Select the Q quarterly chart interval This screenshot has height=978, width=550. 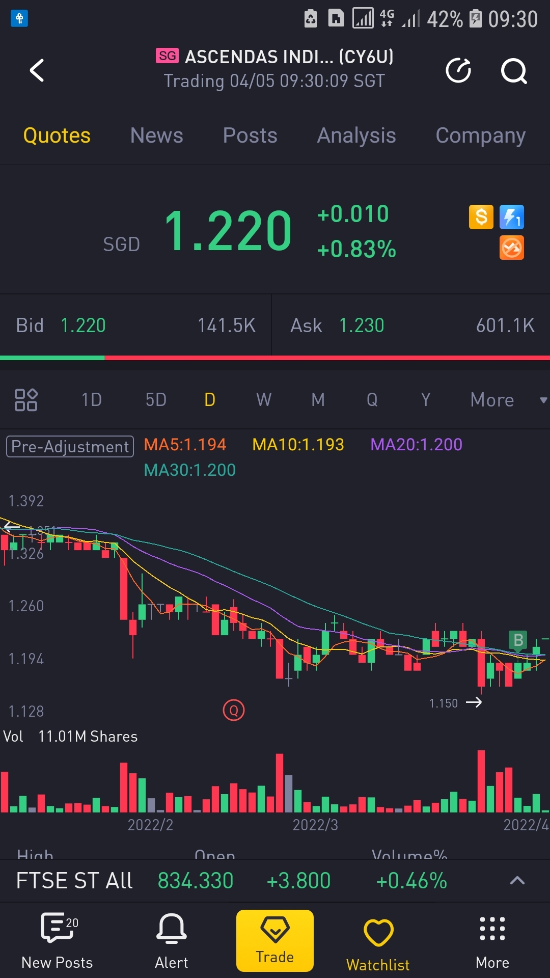372,400
